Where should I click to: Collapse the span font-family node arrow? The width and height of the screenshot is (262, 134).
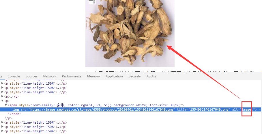pos(6,105)
